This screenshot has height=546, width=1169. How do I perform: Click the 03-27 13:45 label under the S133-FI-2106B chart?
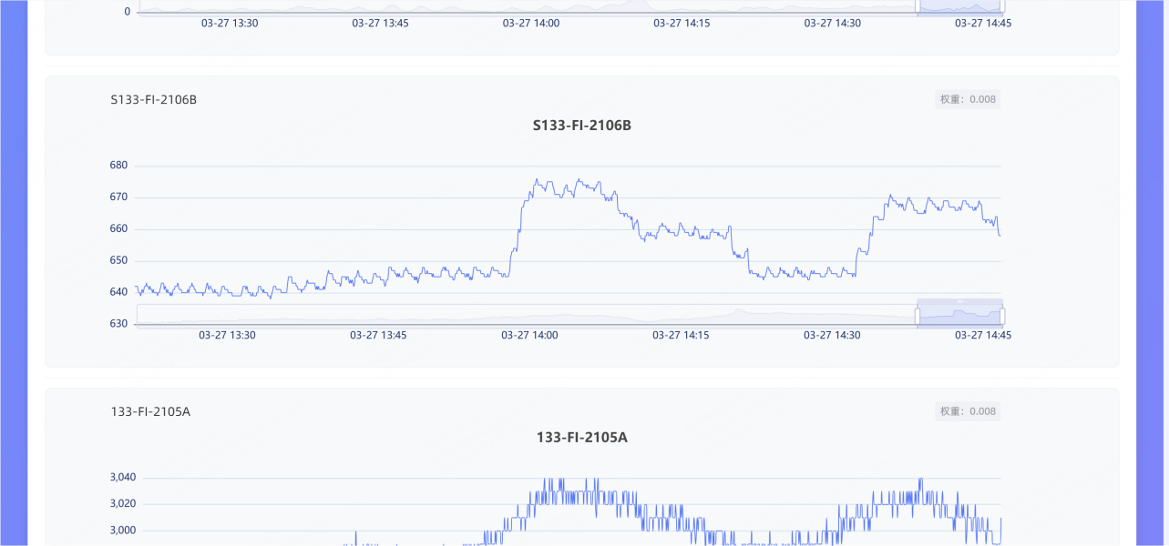[x=378, y=335]
